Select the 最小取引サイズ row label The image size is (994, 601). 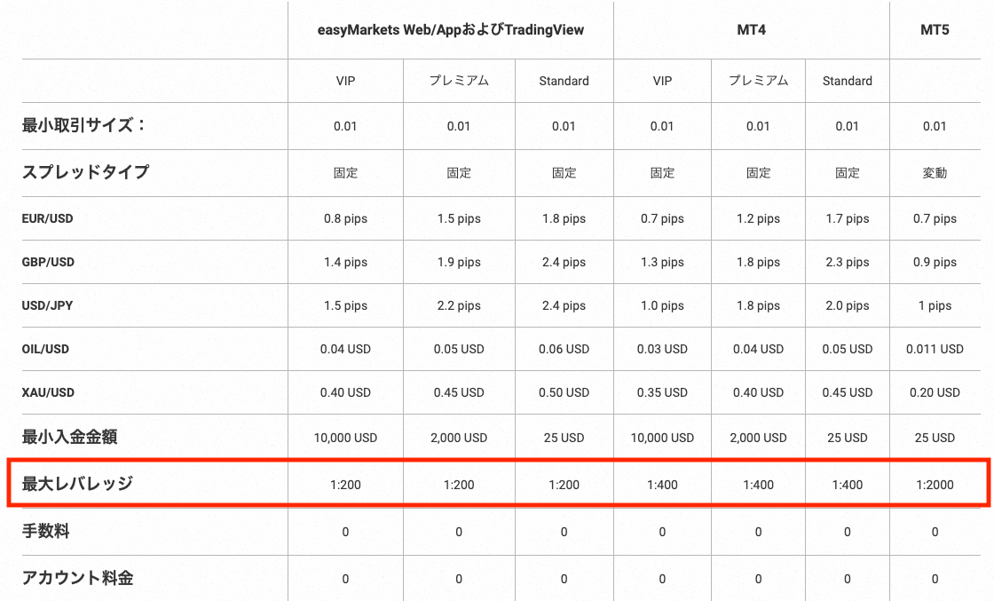(84, 125)
